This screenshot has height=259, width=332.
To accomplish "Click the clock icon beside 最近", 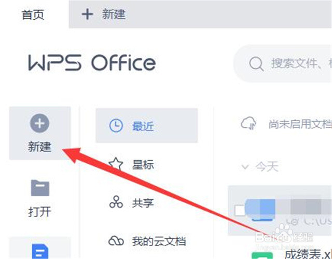I will click(116, 125).
